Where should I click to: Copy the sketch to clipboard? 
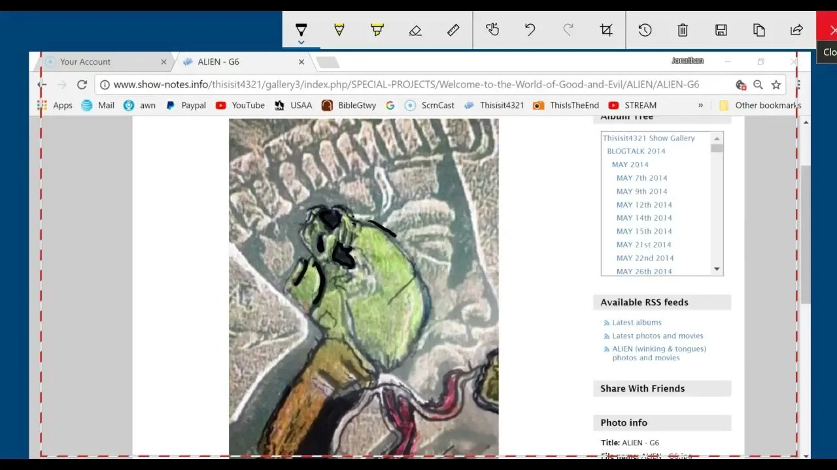(x=759, y=30)
